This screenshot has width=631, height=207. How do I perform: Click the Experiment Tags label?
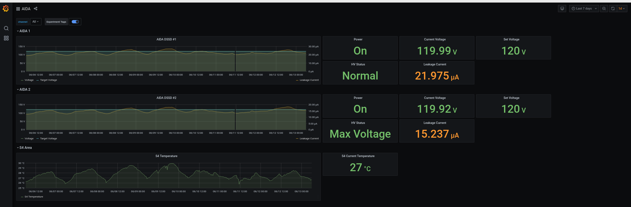(56, 22)
